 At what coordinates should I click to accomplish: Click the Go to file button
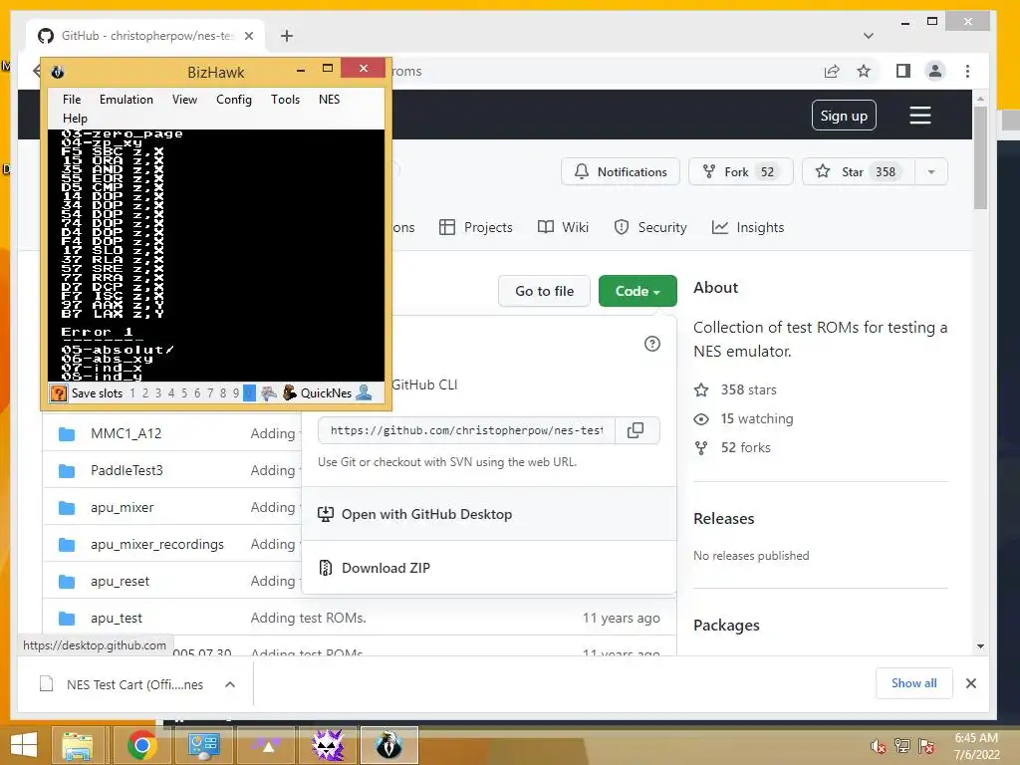point(545,292)
